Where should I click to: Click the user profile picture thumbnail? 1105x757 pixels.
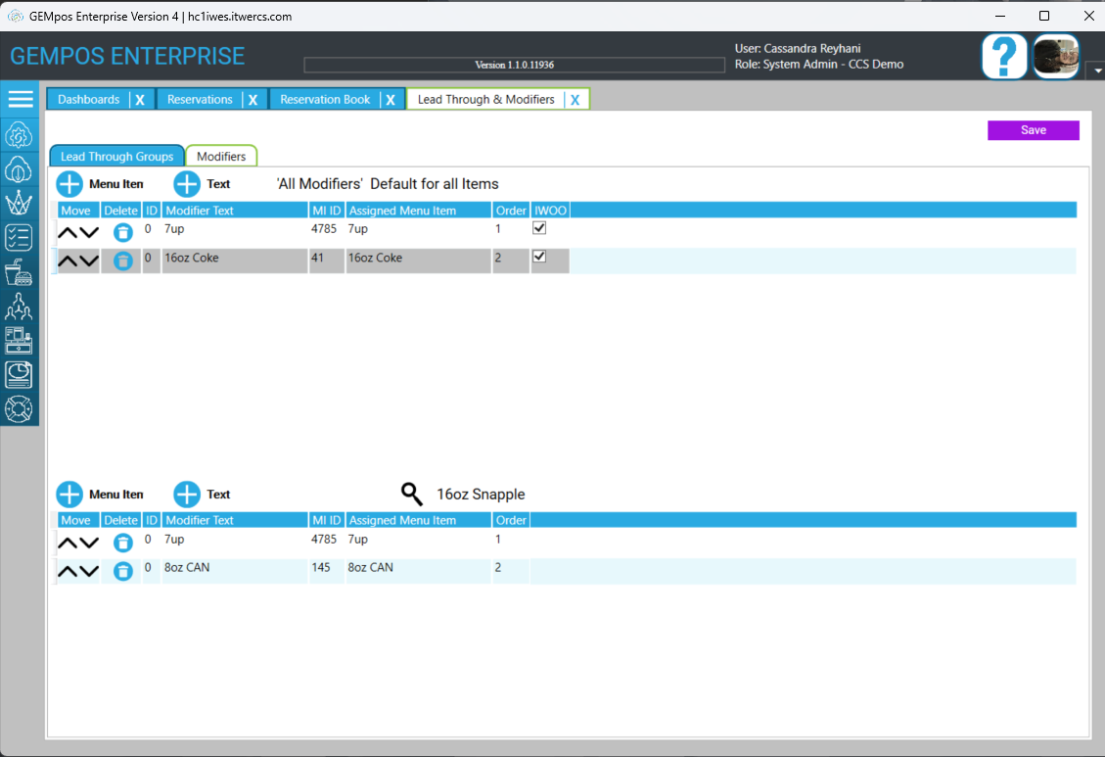point(1056,57)
